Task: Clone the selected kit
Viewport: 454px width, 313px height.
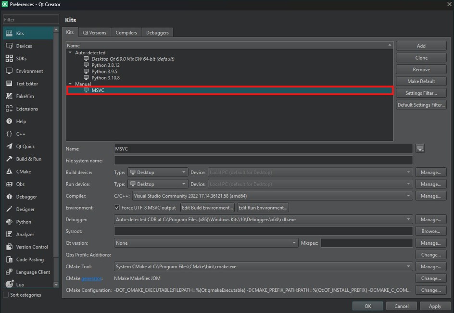Action: pyautogui.click(x=421, y=58)
